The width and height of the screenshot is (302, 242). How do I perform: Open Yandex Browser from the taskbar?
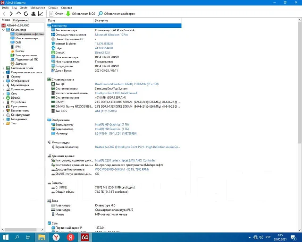[x=56, y=237]
